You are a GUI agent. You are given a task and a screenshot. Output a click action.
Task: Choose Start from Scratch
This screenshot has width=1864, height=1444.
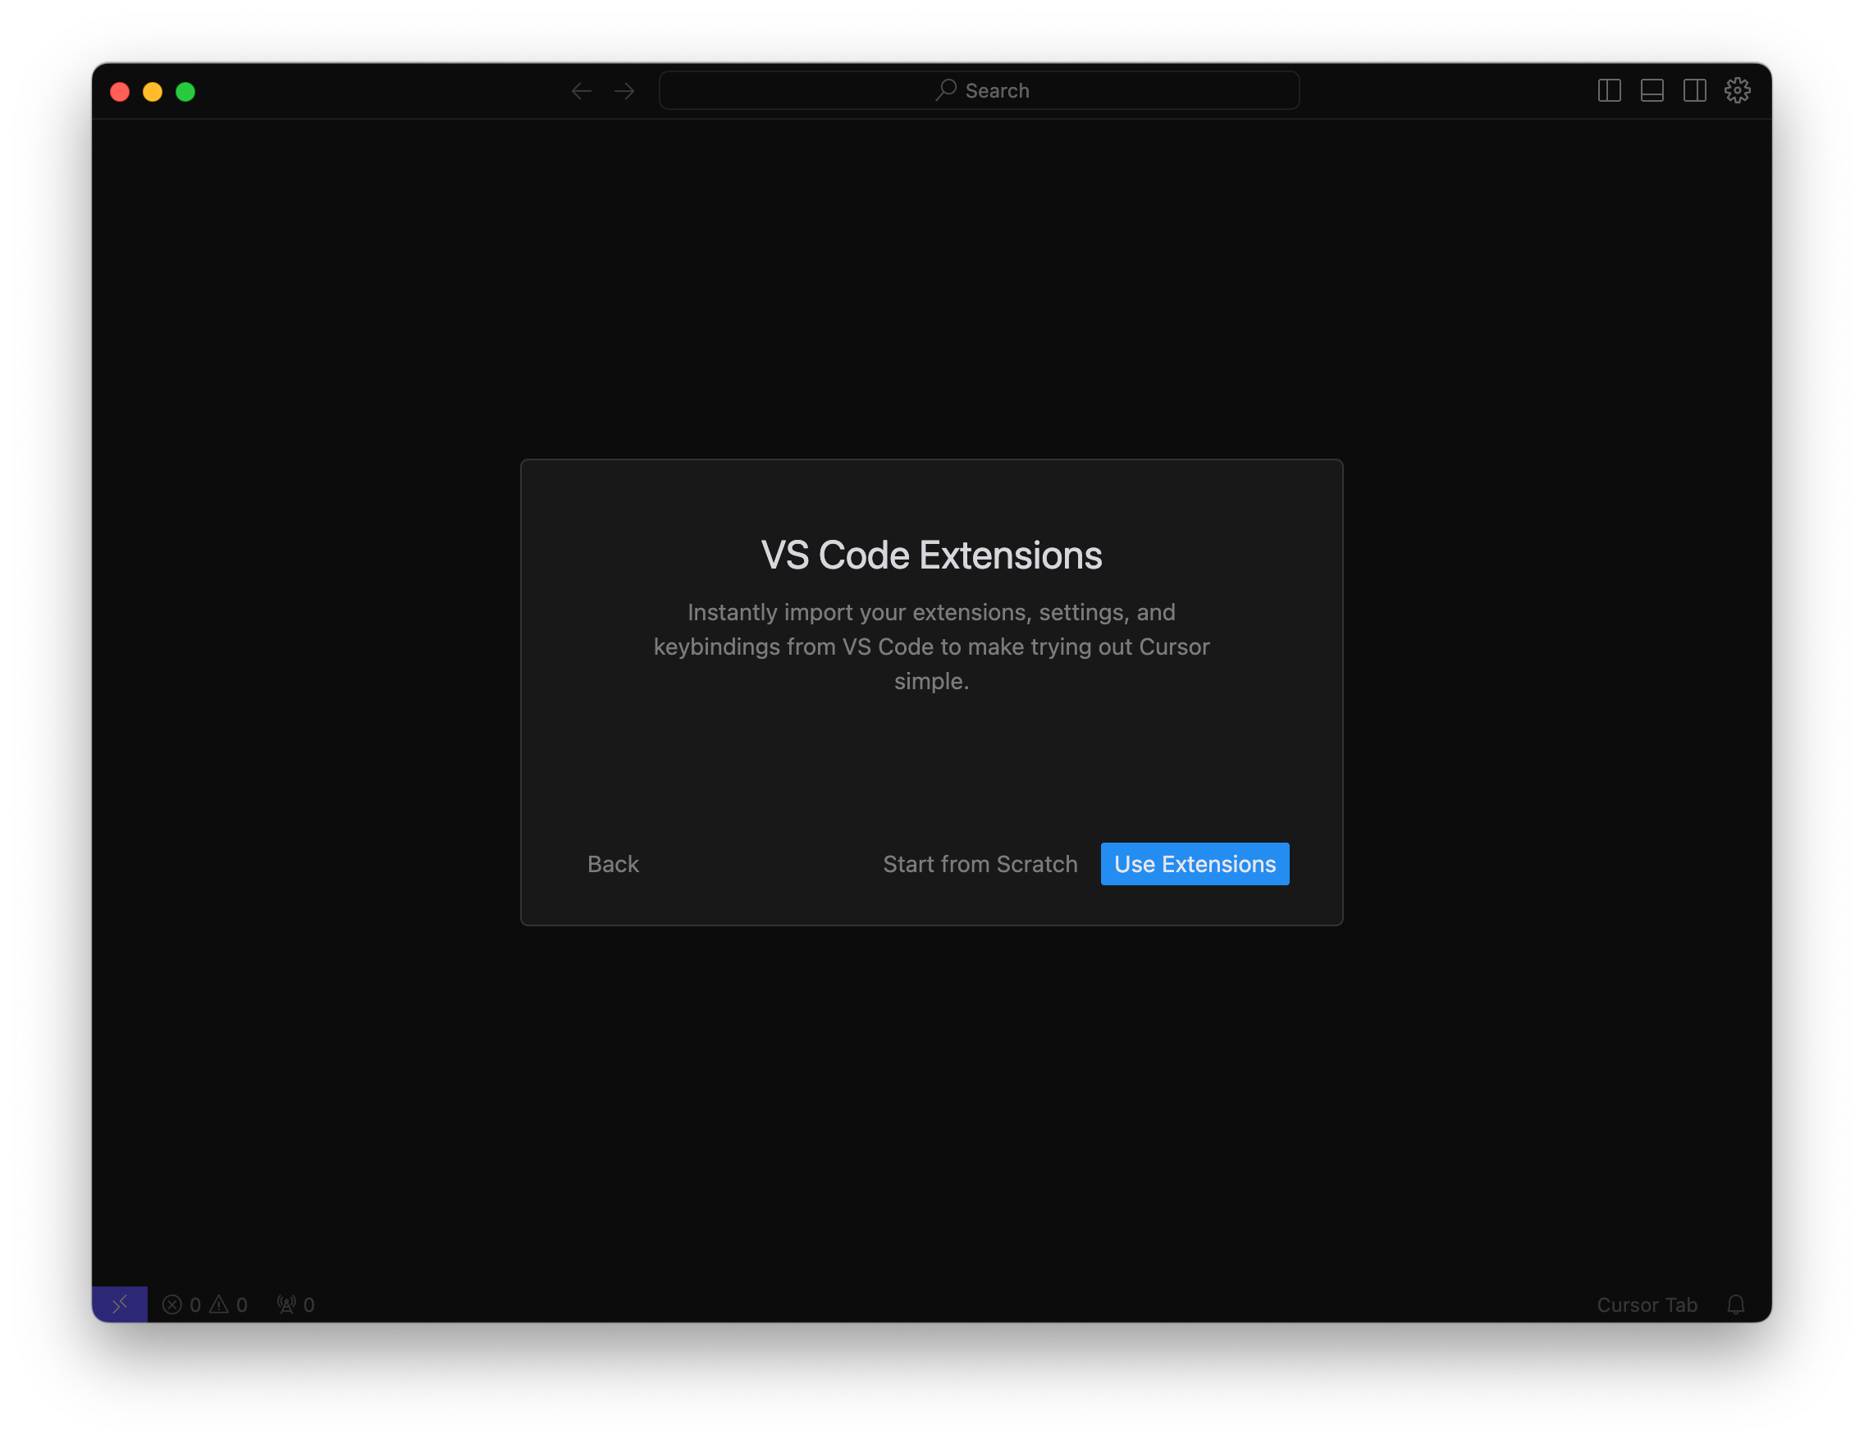click(980, 864)
